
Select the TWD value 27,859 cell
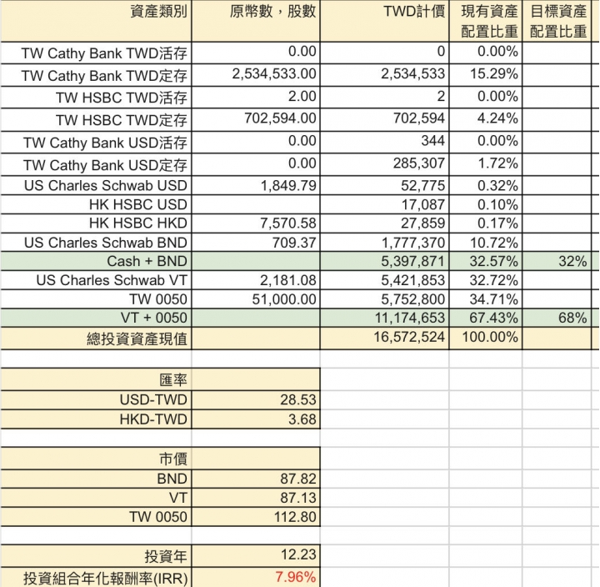(384, 223)
